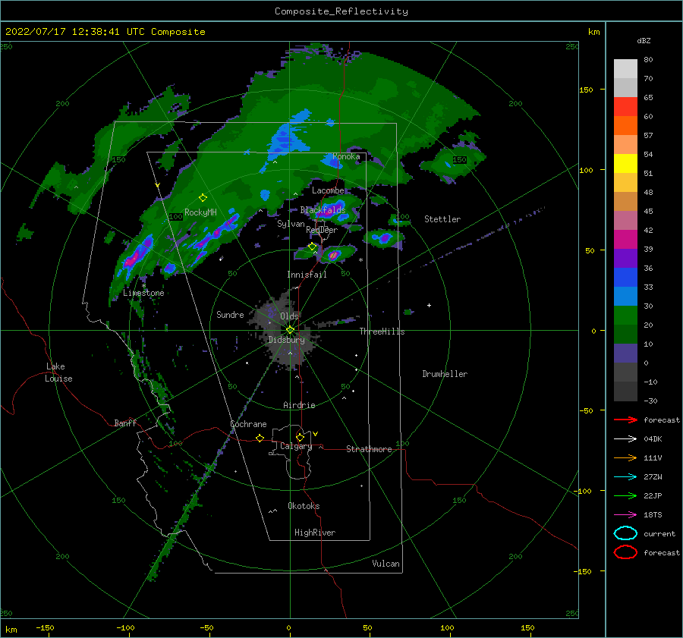Click the green 22JP arrow legend icon
683x638 pixels.
tap(625, 495)
